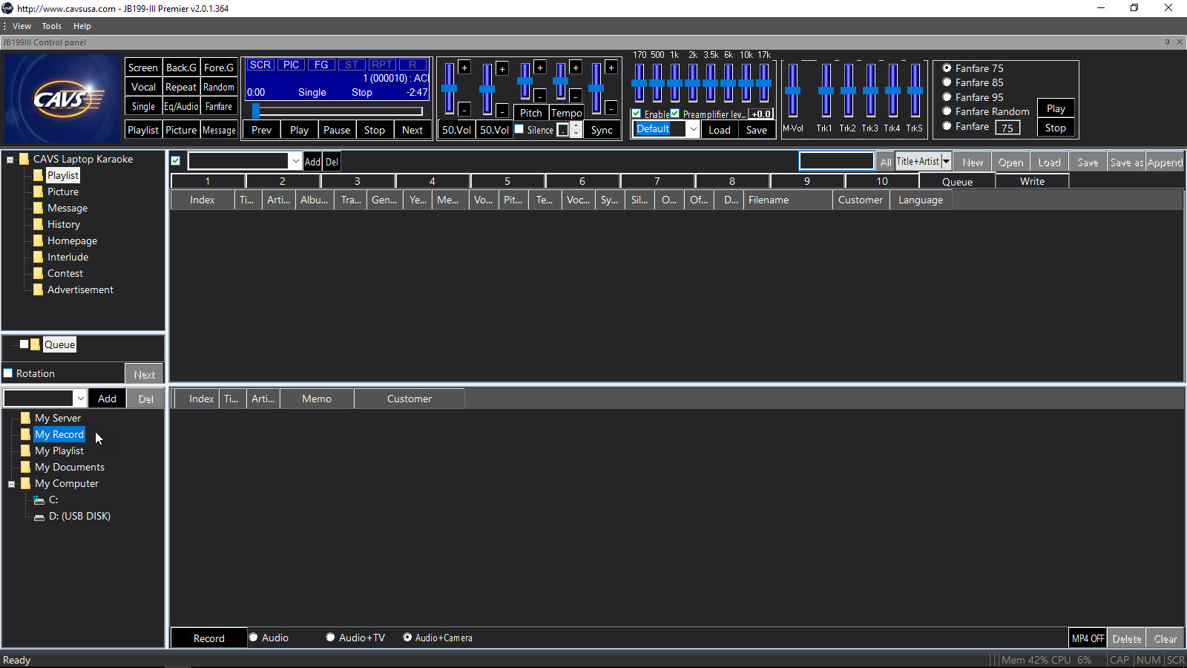1187x668 pixels.
Task: Open the Title+Artist search dropdown
Action: click(x=946, y=161)
